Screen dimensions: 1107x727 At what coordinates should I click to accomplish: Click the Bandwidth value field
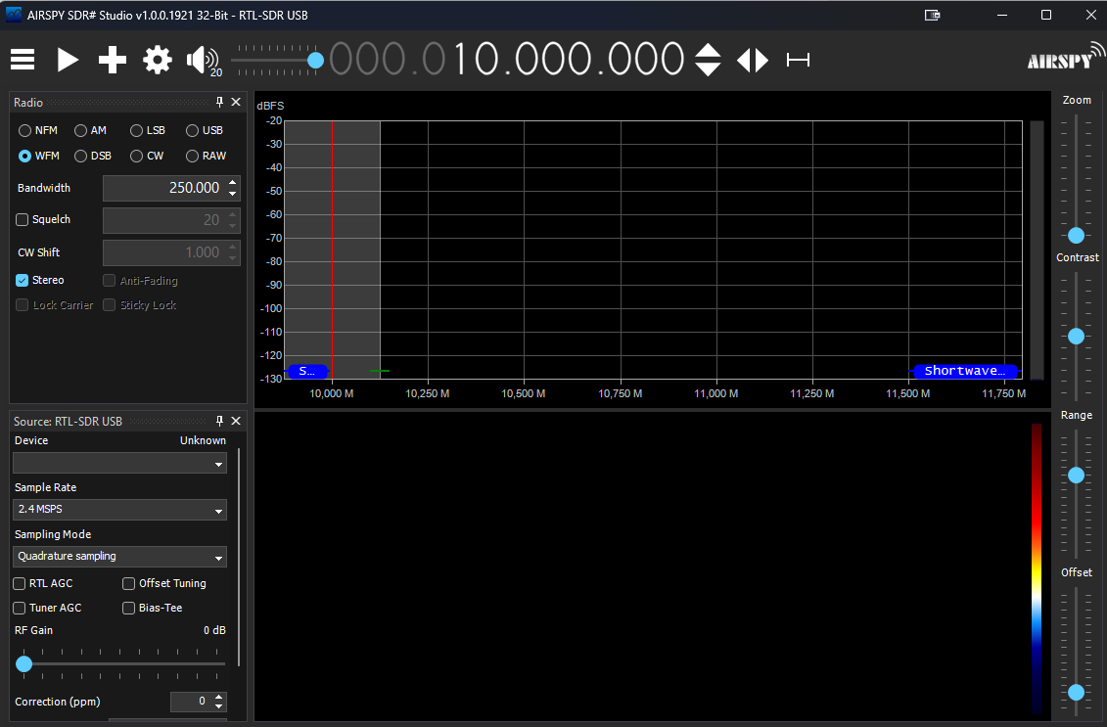[162, 188]
